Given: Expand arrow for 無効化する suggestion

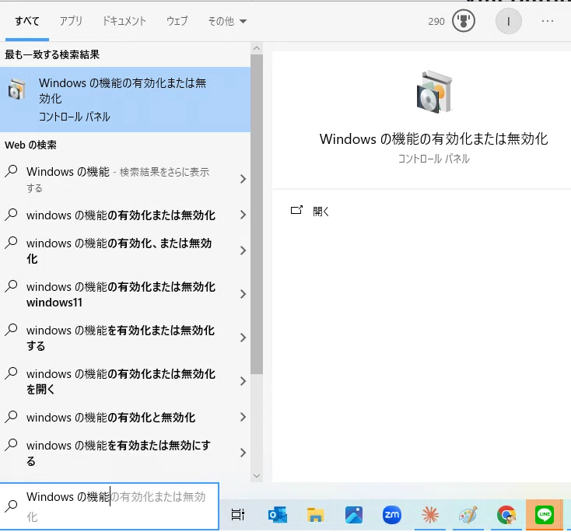Looking at the screenshot, I should point(243,338).
